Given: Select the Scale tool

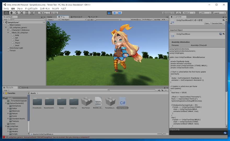Looking at the screenshot, I should tap(22, 13).
